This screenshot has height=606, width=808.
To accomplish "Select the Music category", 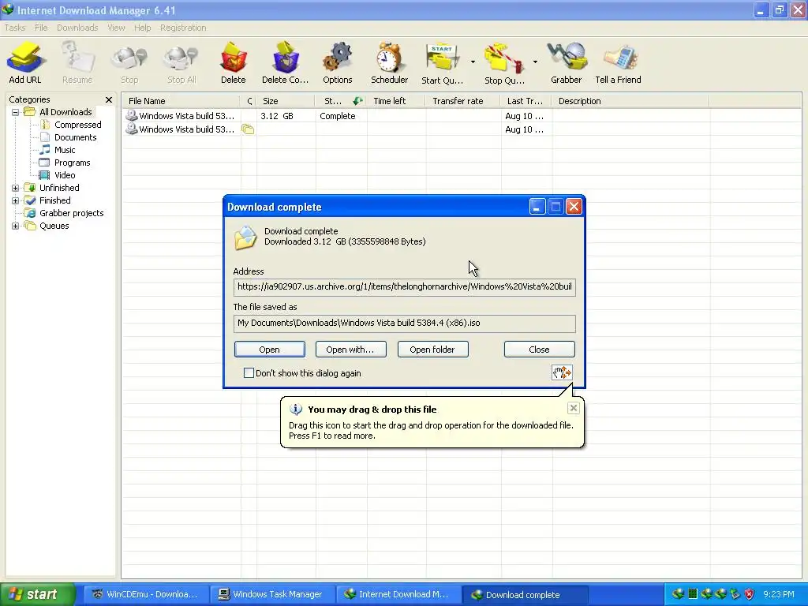I will click(x=65, y=150).
